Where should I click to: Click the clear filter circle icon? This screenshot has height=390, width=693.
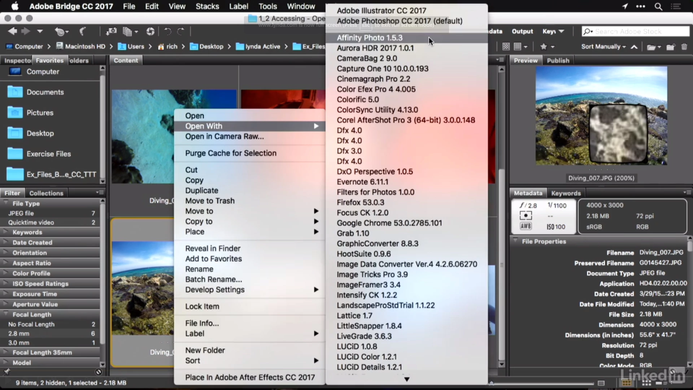tap(99, 372)
